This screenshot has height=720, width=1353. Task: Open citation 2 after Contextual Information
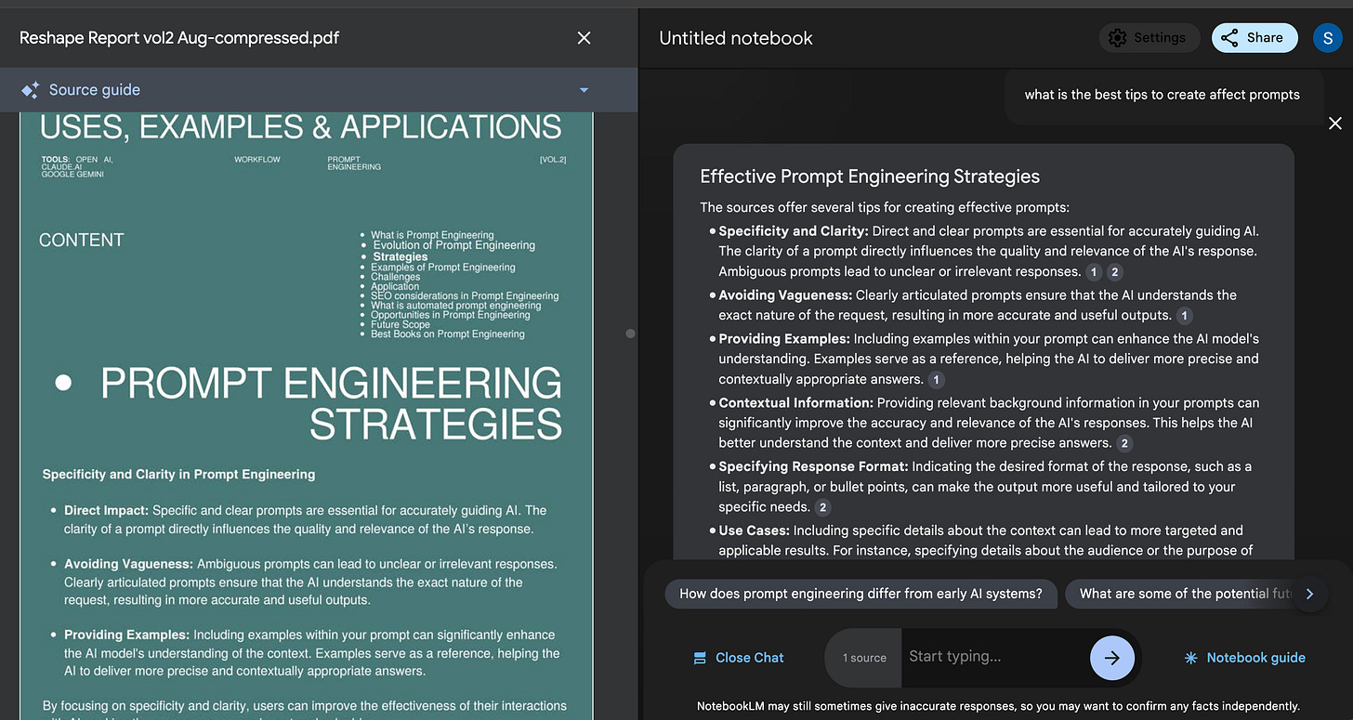click(x=1124, y=443)
